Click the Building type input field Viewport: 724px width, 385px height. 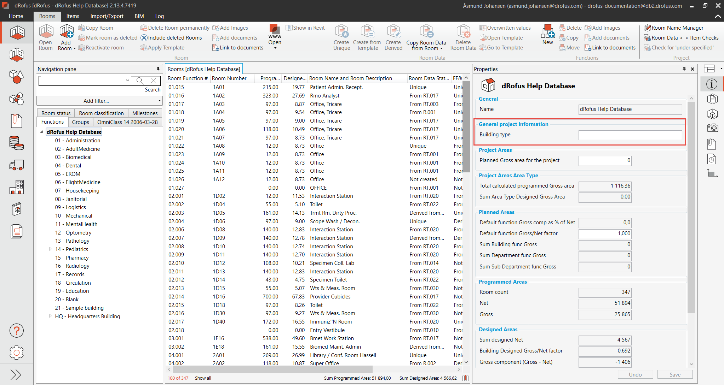[x=630, y=135]
